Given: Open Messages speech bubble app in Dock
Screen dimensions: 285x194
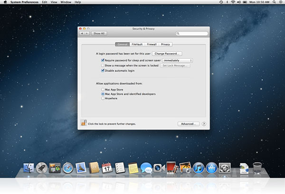Looking at the screenshot, I should pyautogui.click(x=146, y=168).
